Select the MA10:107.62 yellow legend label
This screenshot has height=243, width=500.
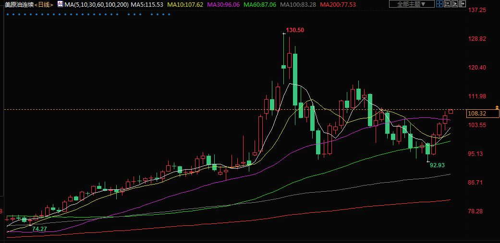pyautogui.click(x=185, y=4)
